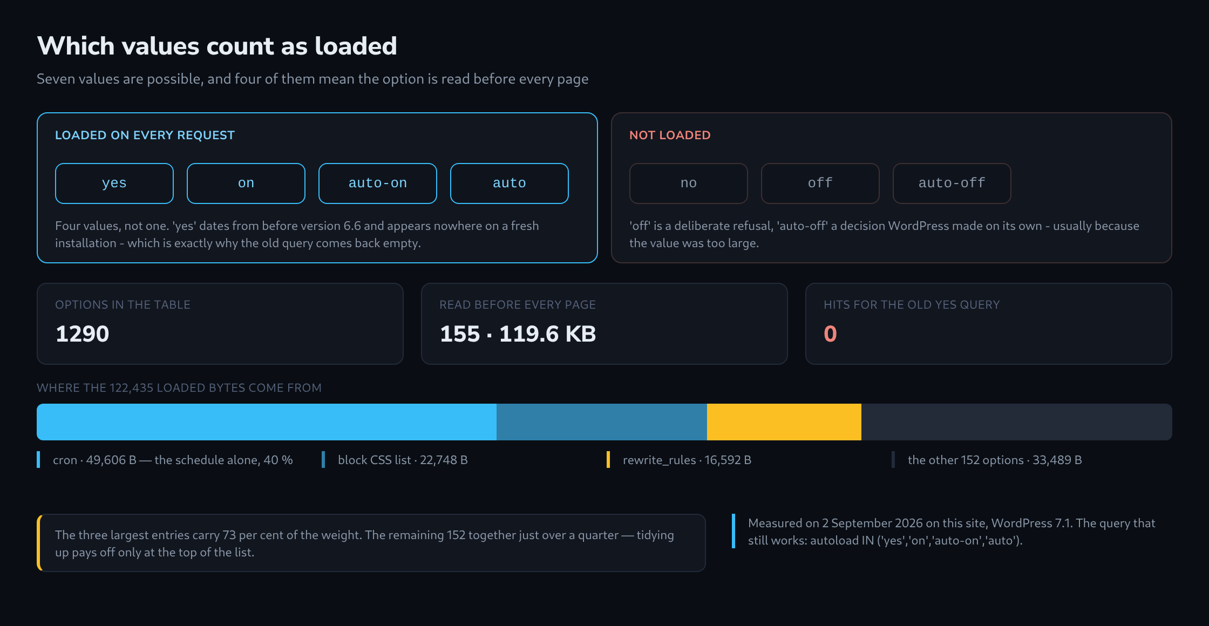Image resolution: width=1209 pixels, height=626 pixels.
Task: Click the dark blue block CSS bar segment
Action: [602, 422]
